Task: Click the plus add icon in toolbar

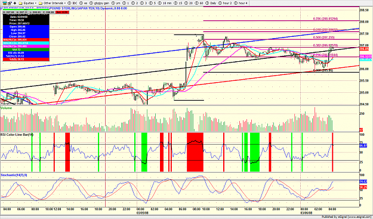Action: 15,3
